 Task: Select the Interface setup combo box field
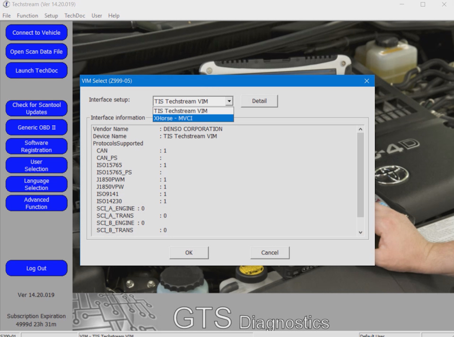click(193, 101)
